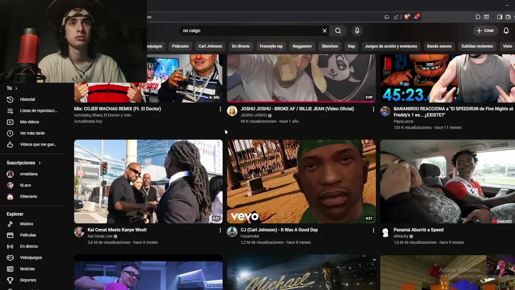Screen dimensions: 515x290
Task: Click elWacky channel avatar
Action: [x=385, y=232]
